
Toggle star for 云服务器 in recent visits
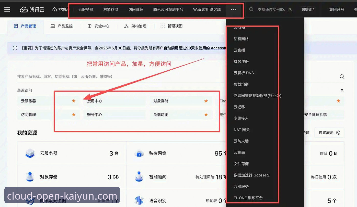(x=74, y=101)
